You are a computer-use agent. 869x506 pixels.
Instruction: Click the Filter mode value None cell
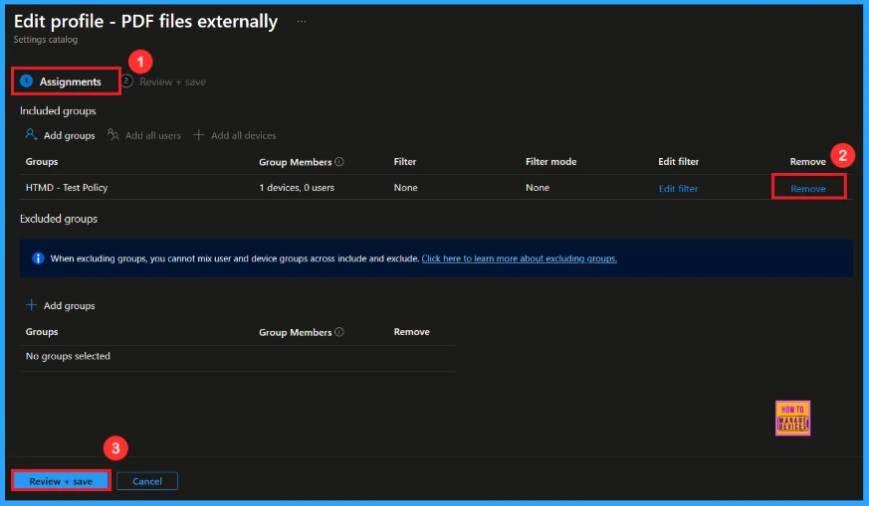[x=538, y=188]
